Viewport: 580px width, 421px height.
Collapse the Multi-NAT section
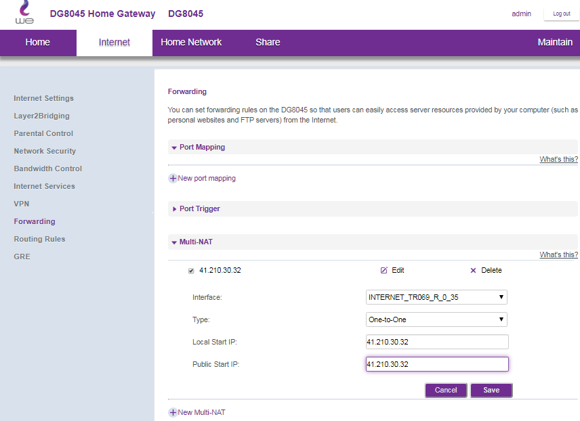[x=174, y=242]
